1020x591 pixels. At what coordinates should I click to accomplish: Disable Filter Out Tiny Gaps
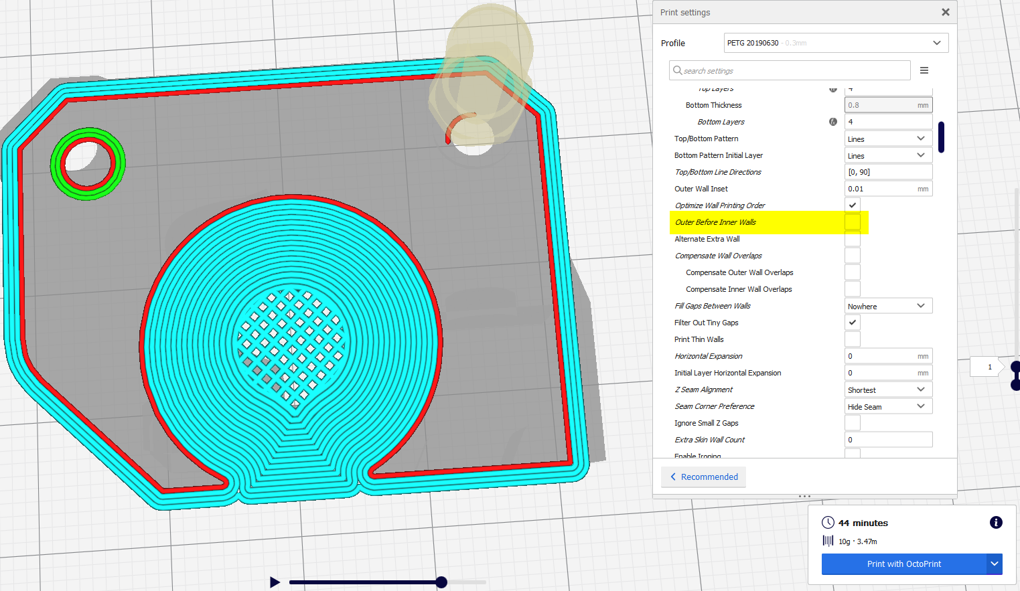coord(852,322)
